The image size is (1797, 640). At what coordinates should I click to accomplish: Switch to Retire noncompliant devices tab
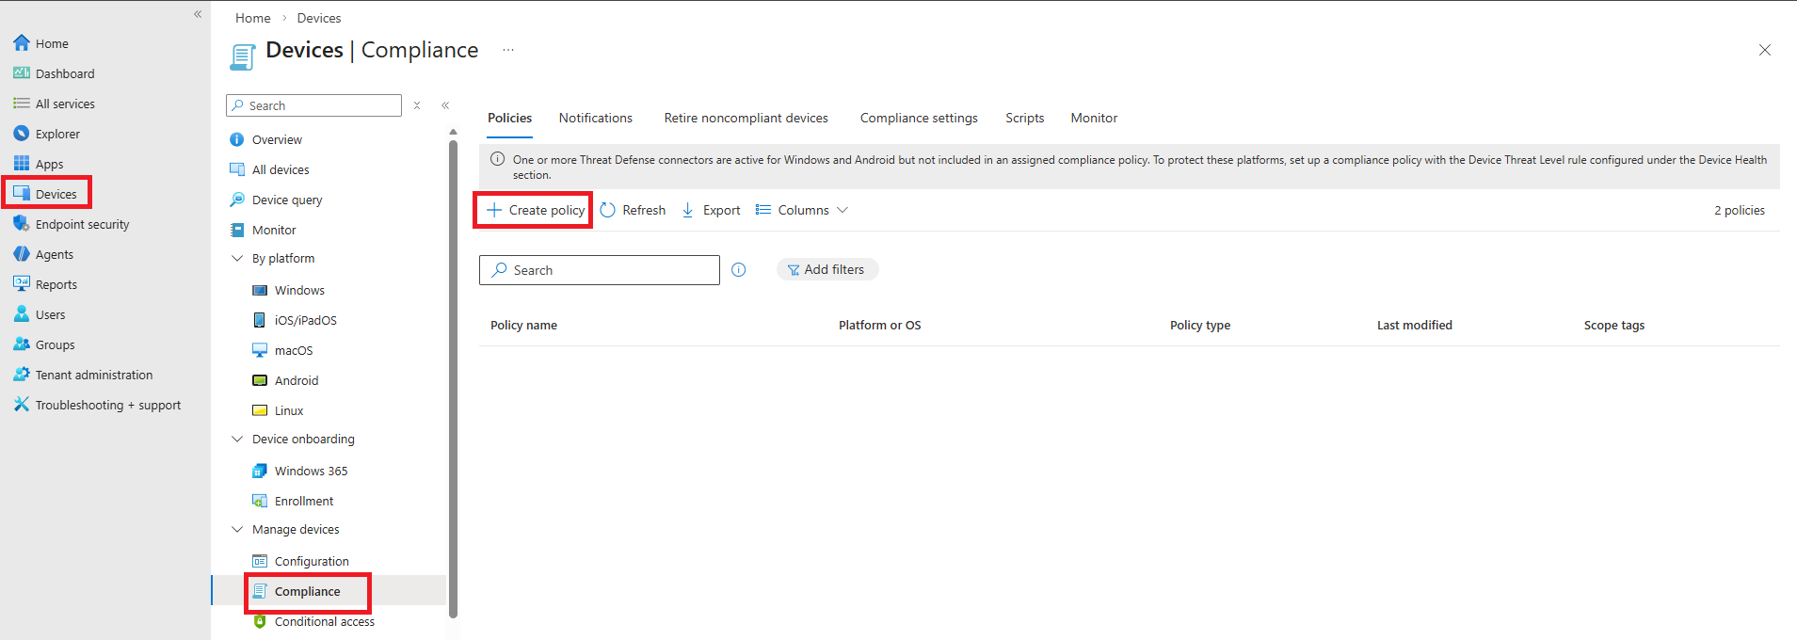coord(746,118)
